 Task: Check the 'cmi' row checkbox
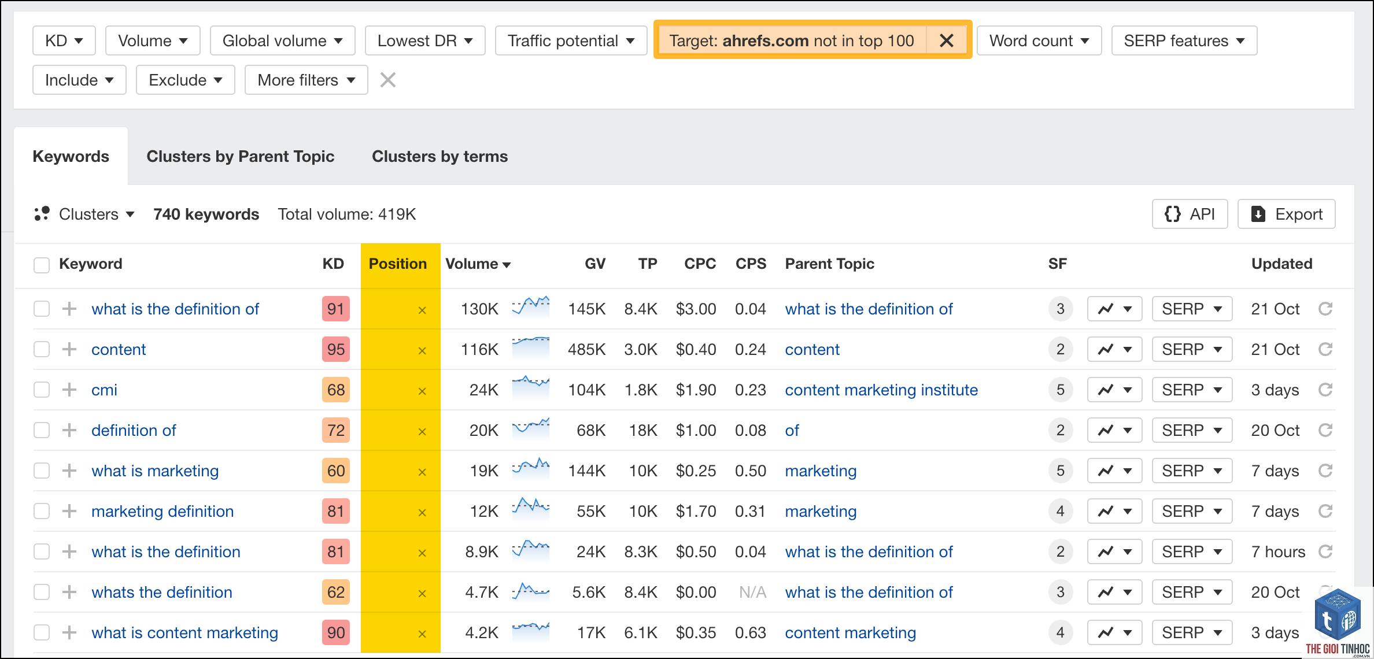pos(42,390)
